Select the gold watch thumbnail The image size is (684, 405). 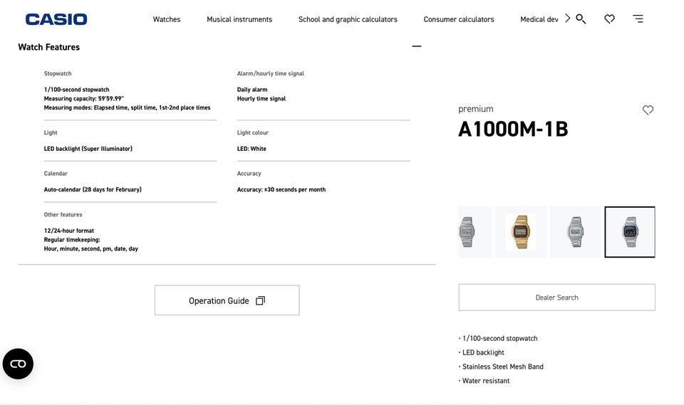click(x=520, y=232)
